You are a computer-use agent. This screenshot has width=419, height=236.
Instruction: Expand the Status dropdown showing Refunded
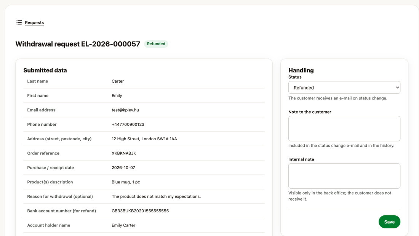coord(344,87)
